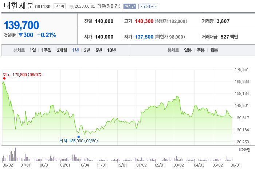Open the 기업개요 dropdown
This screenshot has width=255, height=172.
(148, 6)
